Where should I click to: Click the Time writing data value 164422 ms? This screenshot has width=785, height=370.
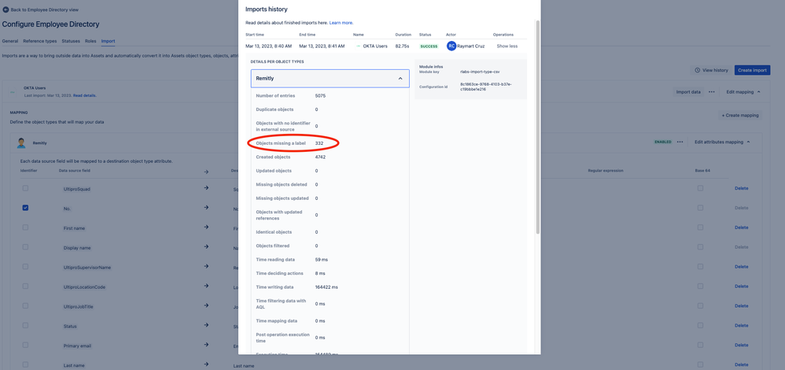click(x=326, y=287)
